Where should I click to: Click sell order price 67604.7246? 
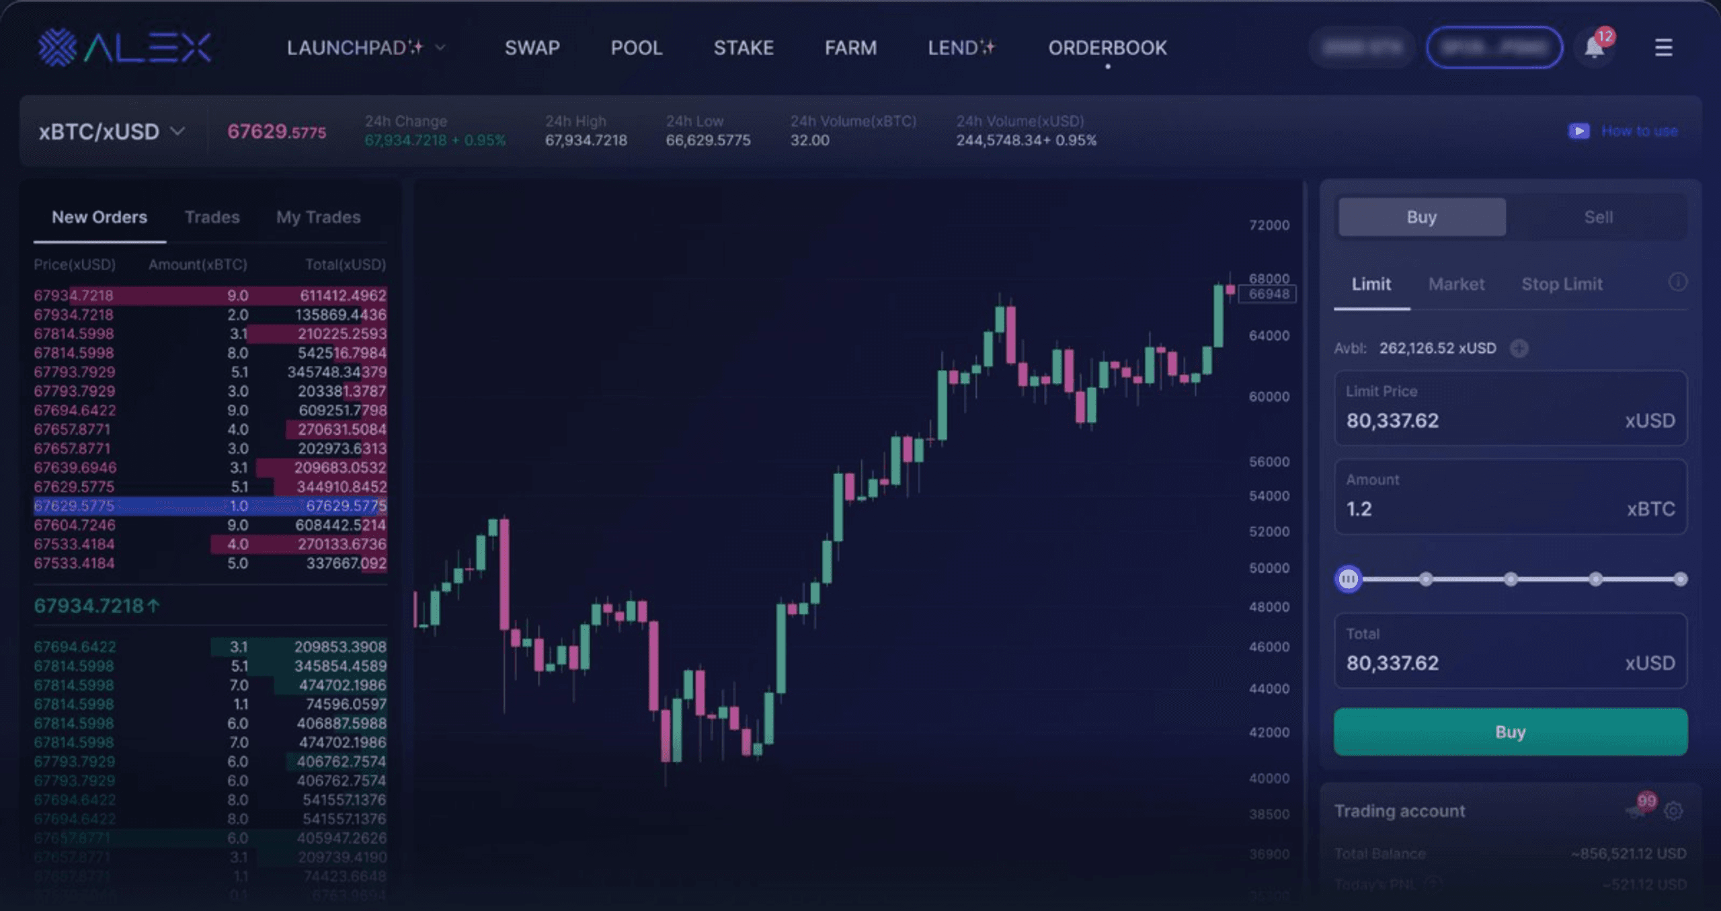[75, 525]
